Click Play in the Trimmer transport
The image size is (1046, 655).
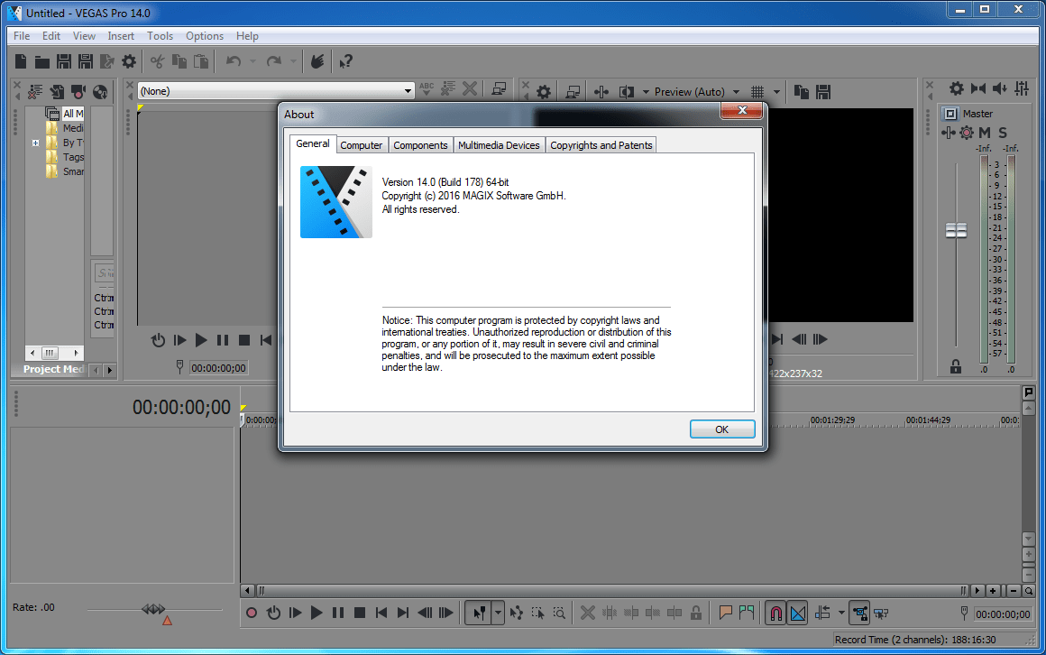coord(201,340)
